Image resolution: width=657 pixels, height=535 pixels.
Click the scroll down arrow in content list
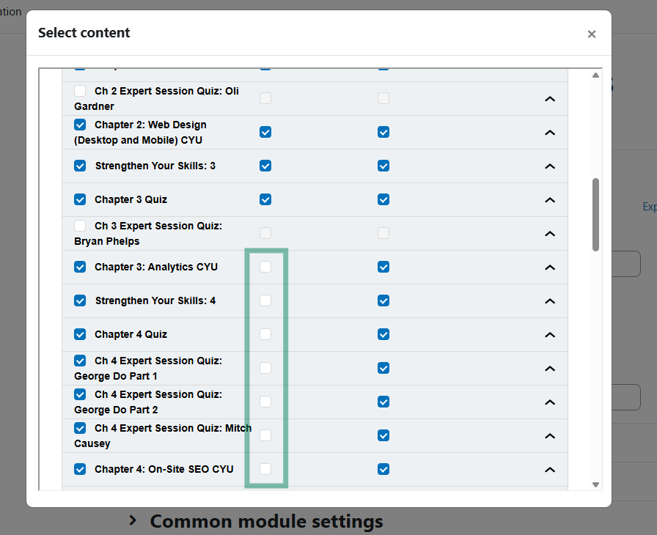(595, 484)
